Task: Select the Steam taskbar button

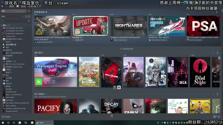Action: pyautogui.click(x=44, y=123)
